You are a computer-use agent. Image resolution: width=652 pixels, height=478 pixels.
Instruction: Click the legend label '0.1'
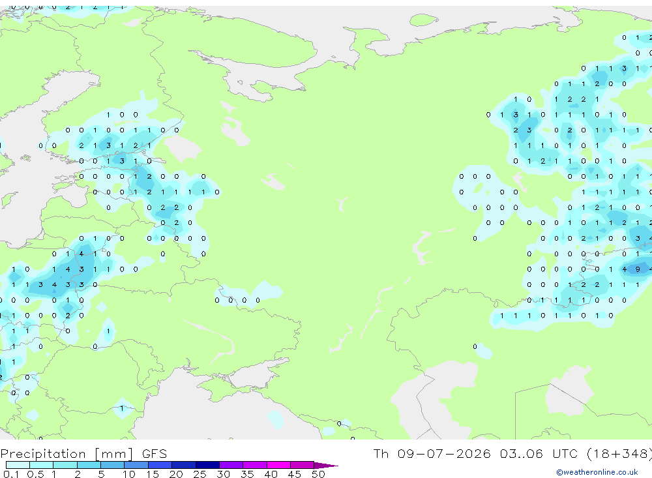click(11, 474)
